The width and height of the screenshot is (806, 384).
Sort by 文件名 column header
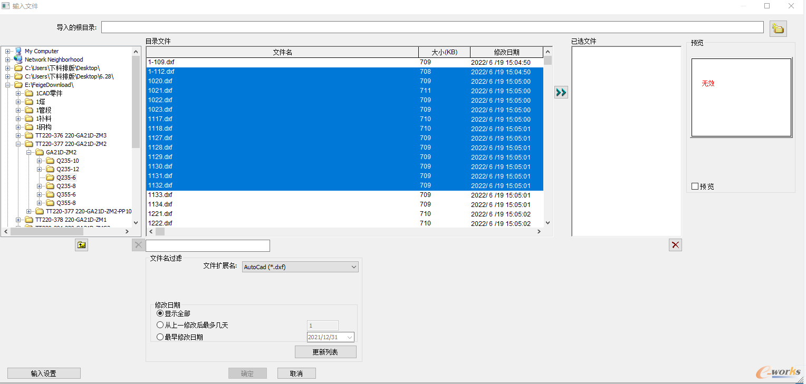(x=282, y=52)
